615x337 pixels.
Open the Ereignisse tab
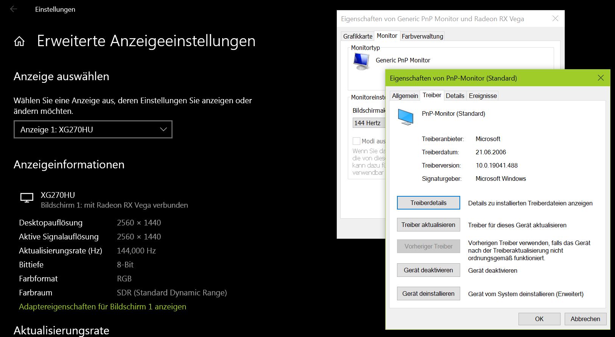coord(483,96)
